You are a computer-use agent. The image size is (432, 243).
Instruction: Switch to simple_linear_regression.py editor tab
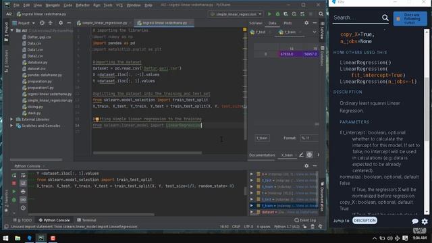[x=104, y=23]
